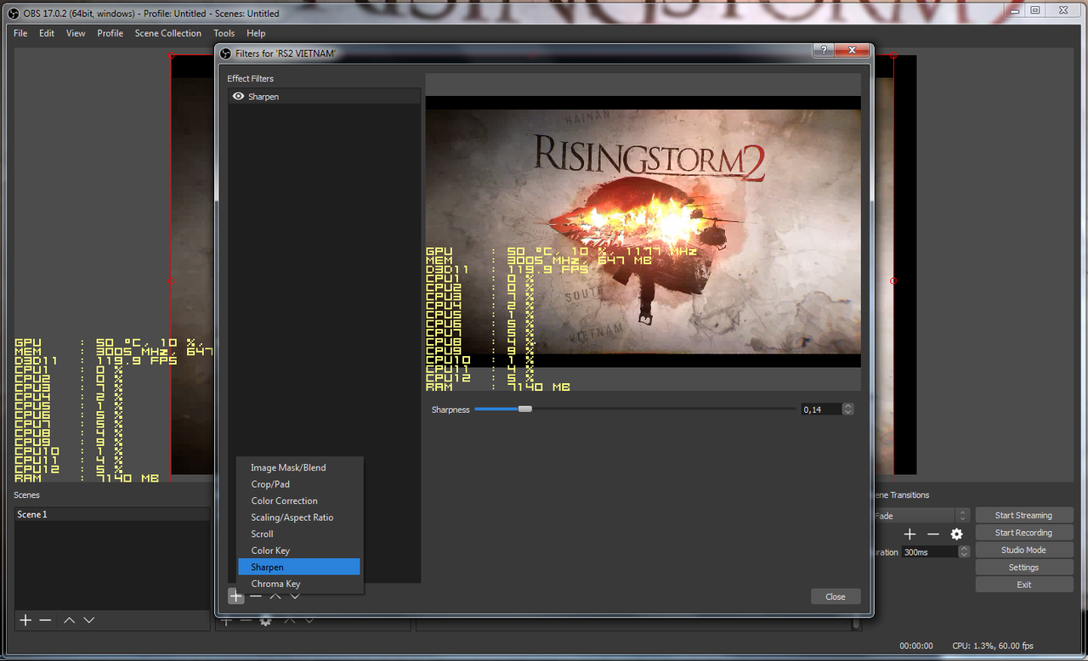This screenshot has width=1088, height=661.
Task: Click the OBS logo in the main window title bar
Action: [13, 13]
